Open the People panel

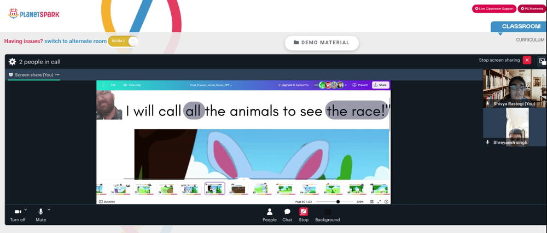269,215
